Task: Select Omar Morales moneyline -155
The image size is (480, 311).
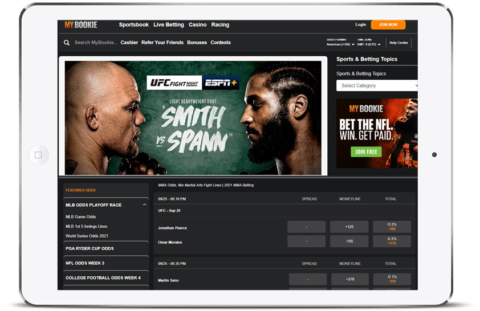Action: [349, 242]
